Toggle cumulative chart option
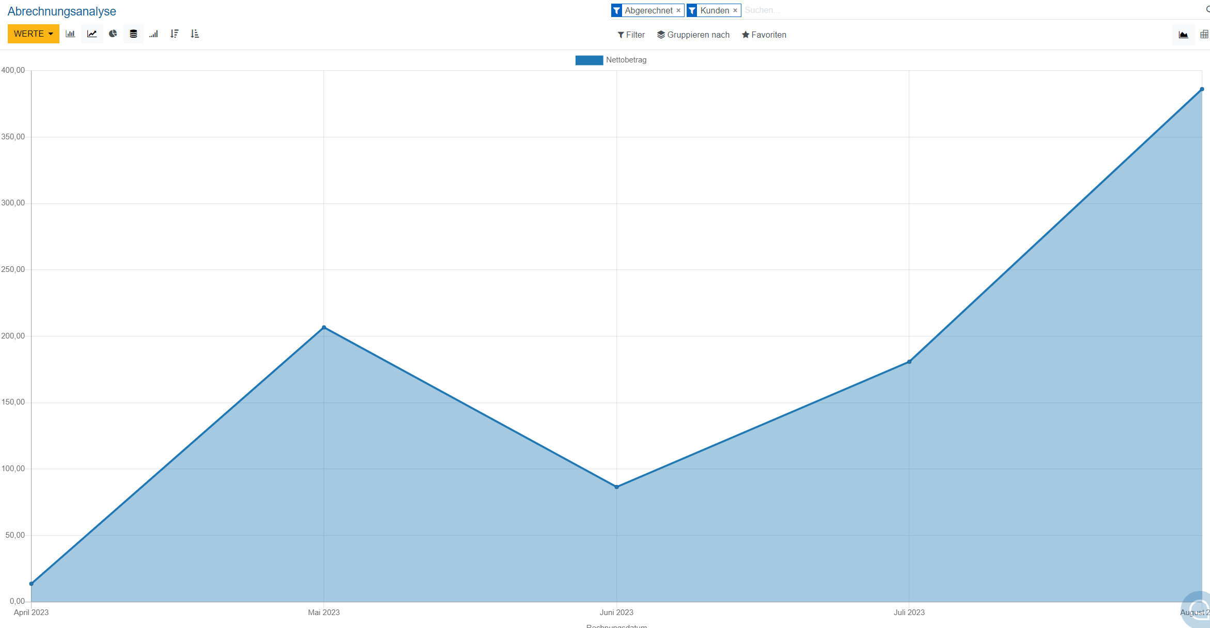 tap(153, 34)
